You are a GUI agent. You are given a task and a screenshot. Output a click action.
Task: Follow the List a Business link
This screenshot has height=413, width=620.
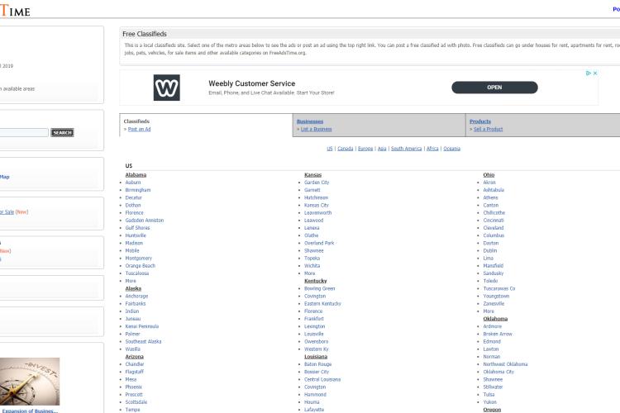[316, 129]
